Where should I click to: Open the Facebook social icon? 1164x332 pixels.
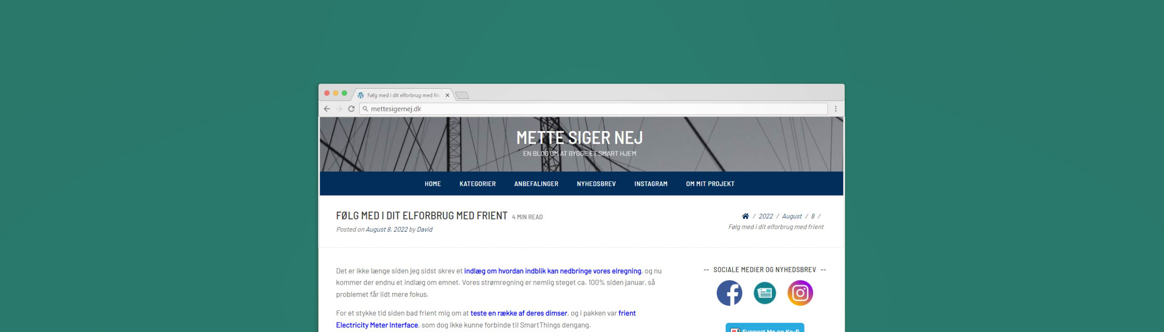(729, 293)
